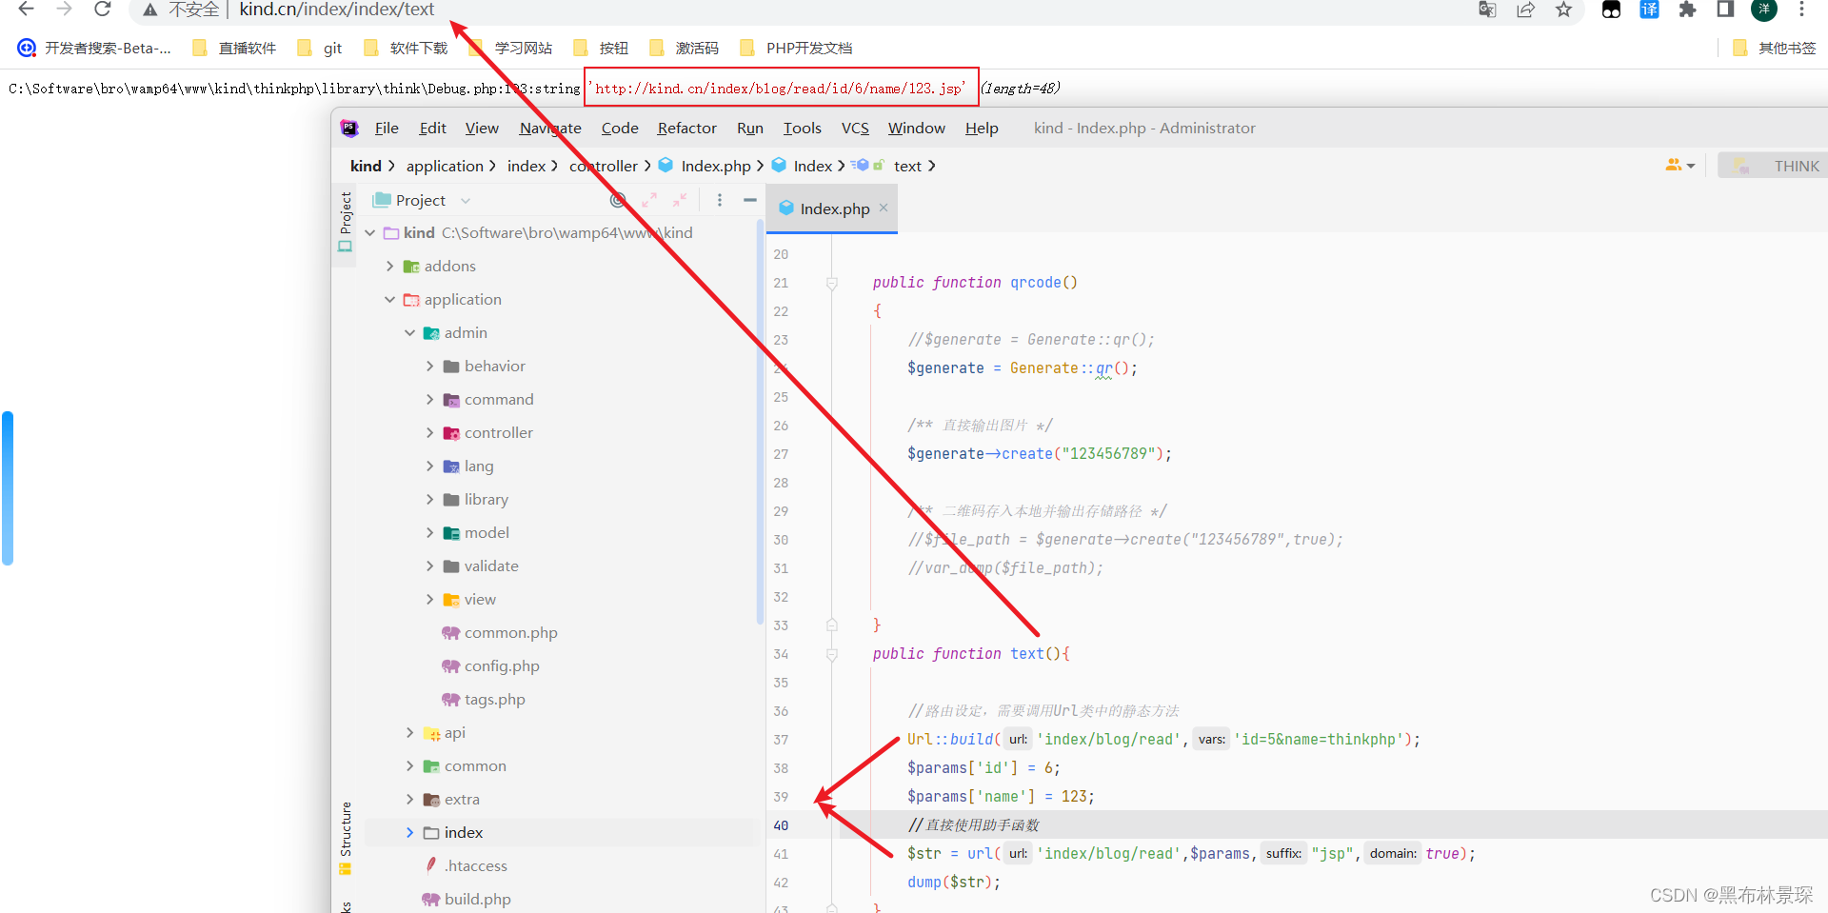Open the git bookmark folder

320,48
